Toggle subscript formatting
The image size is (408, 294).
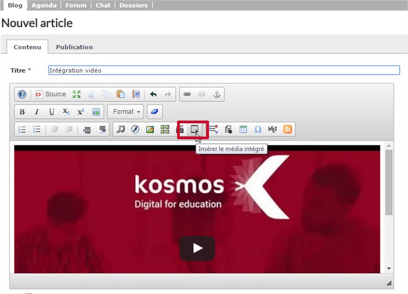coord(66,112)
